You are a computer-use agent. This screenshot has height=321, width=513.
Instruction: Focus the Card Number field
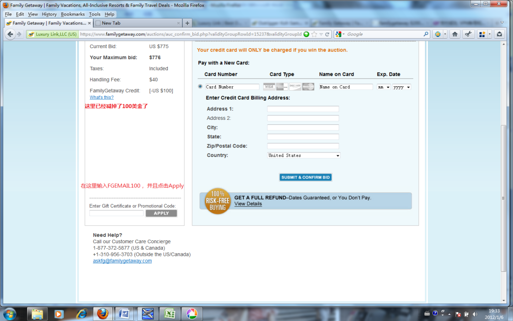pyautogui.click(x=232, y=87)
